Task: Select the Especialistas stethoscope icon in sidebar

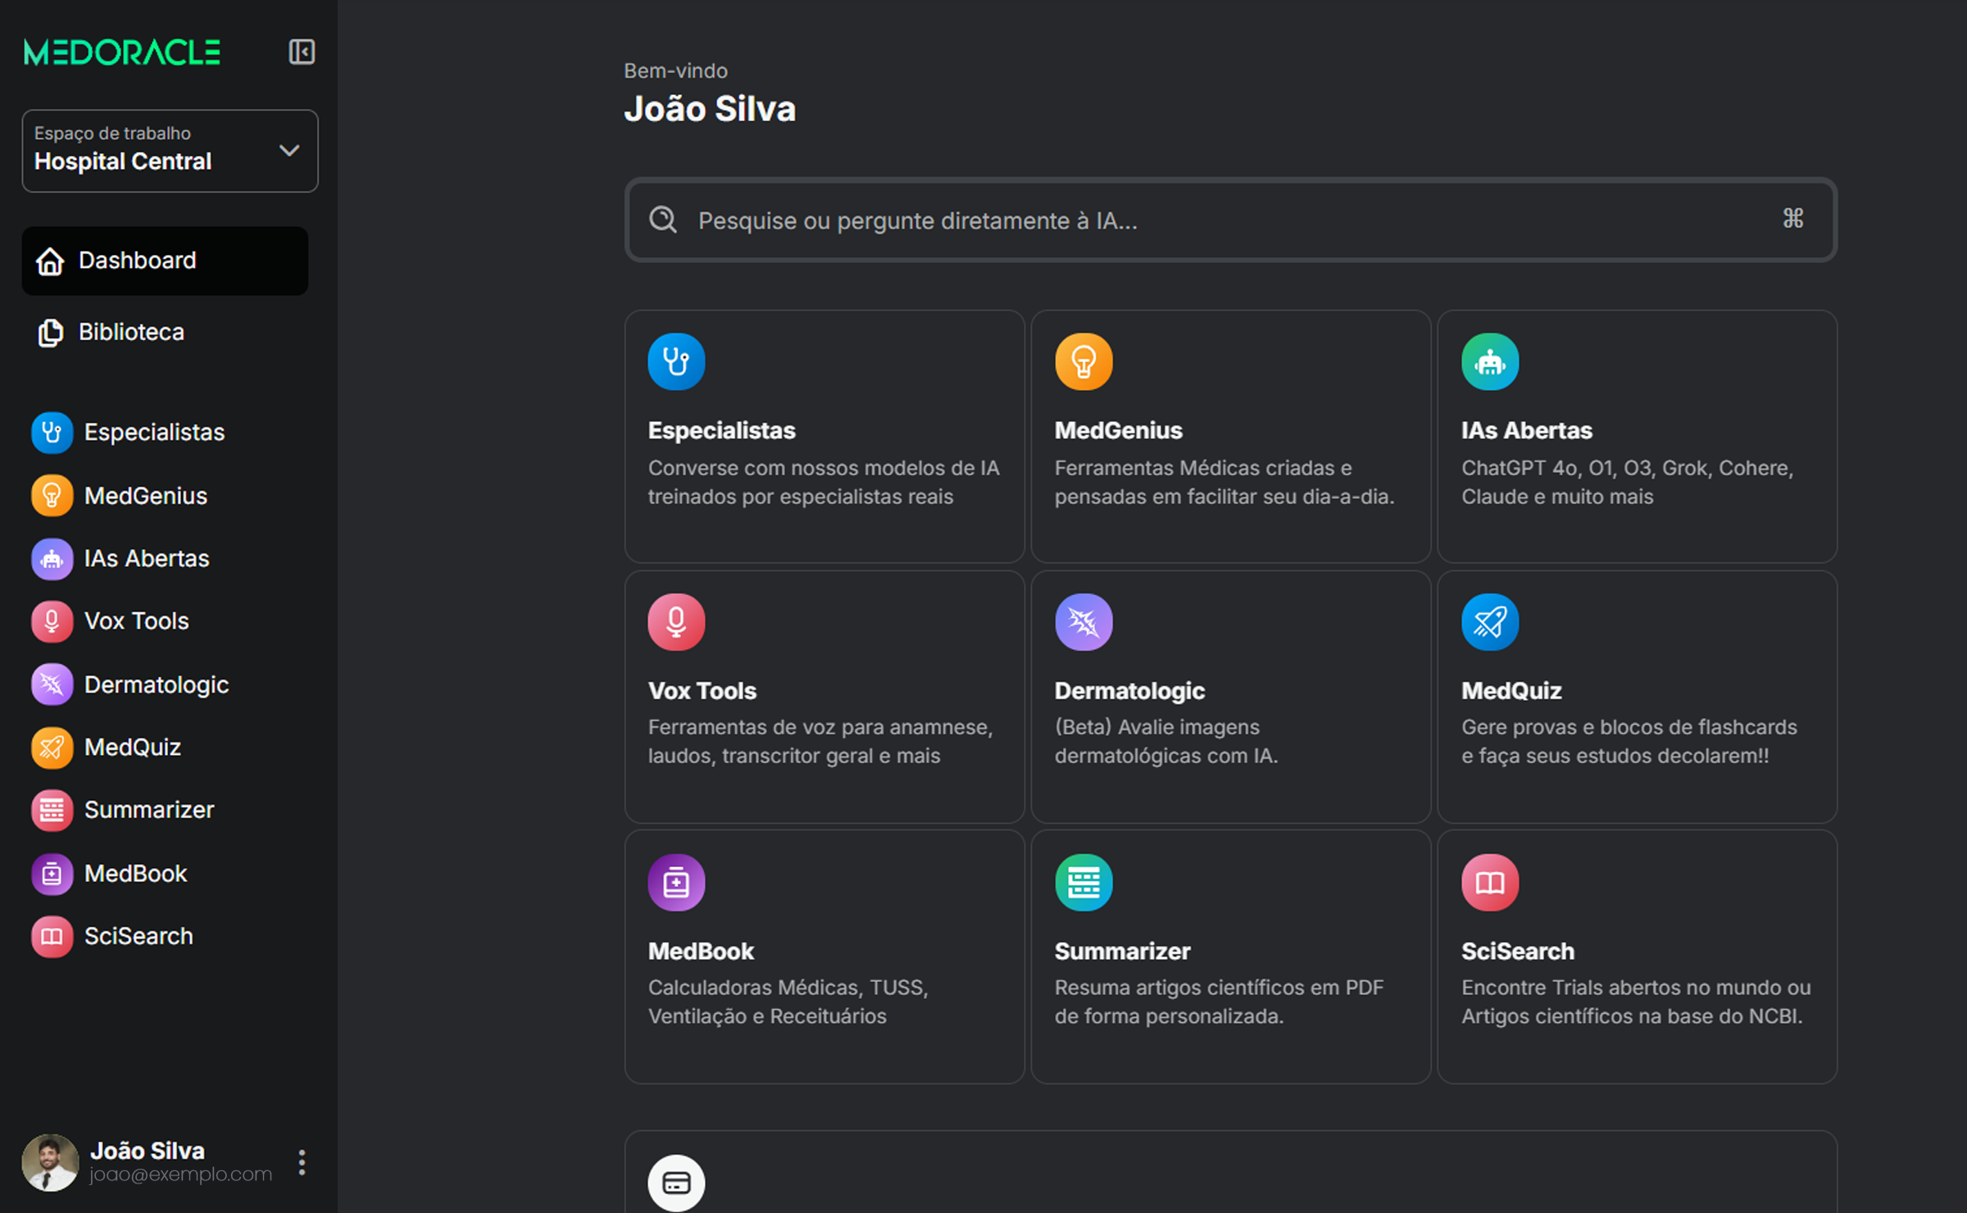Action: (51, 432)
